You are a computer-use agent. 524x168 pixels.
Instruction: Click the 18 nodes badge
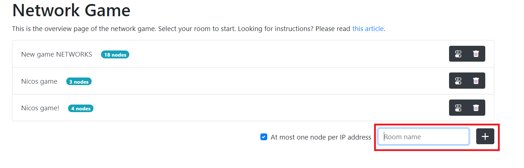(x=115, y=55)
